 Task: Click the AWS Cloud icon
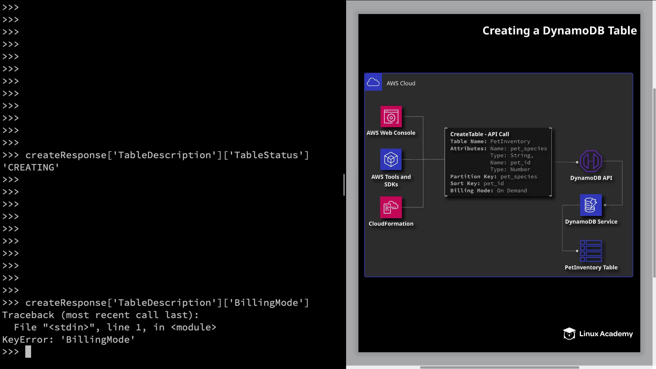click(x=373, y=82)
